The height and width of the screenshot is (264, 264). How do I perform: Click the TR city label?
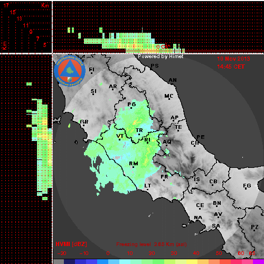pyautogui.click(x=139, y=130)
